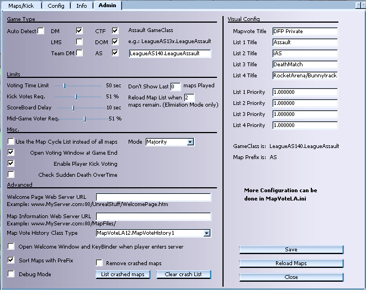Click the Welcome Page Web Server URL field

click(x=153, y=197)
